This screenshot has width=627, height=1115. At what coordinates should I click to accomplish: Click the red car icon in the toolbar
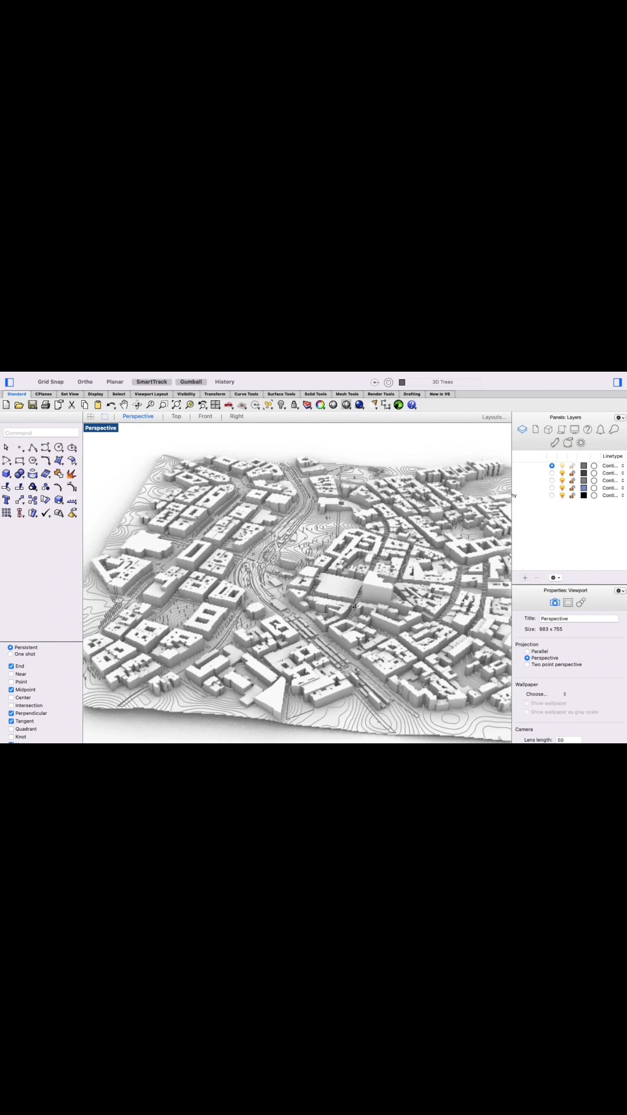click(x=229, y=405)
